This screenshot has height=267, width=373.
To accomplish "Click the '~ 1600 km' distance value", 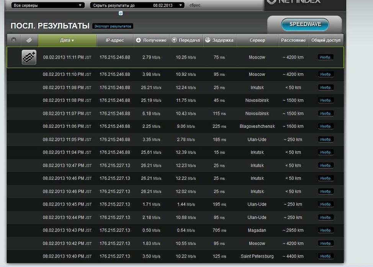I will (293, 126).
